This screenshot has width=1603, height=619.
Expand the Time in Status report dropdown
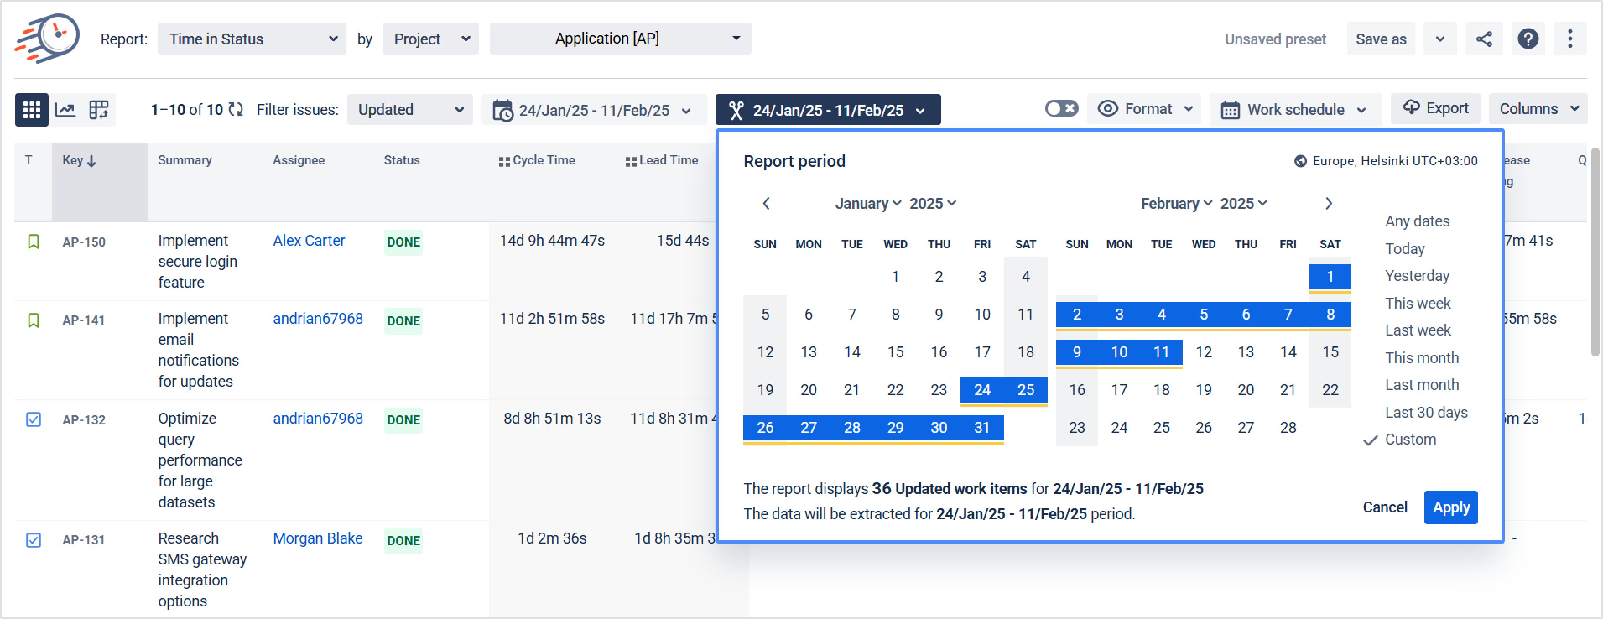[x=251, y=39]
